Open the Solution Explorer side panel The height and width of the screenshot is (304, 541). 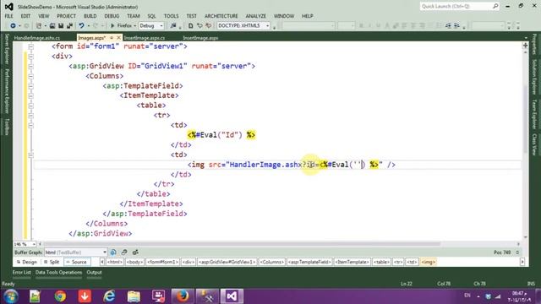pyautogui.click(x=534, y=77)
